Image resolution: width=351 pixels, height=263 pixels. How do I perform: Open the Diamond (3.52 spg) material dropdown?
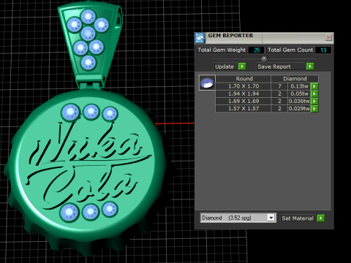(x=271, y=218)
